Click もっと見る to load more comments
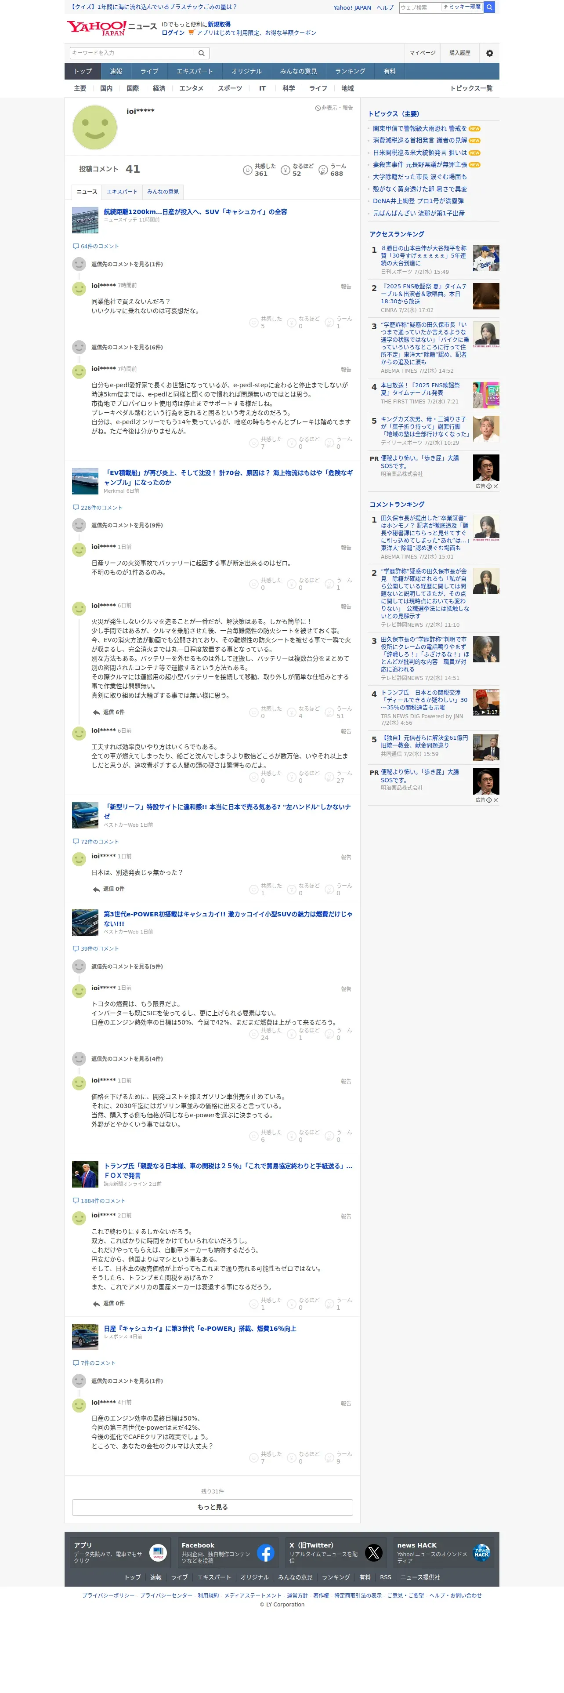This screenshot has width=564, height=1693. tap(212, 1507)
